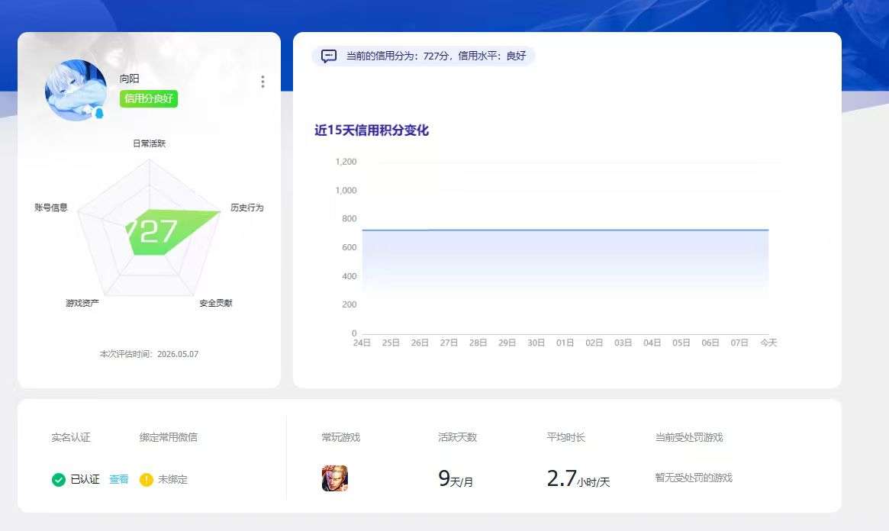
Task: Click the 近15天信用积分变化 chart title
Action: [372, 130]
